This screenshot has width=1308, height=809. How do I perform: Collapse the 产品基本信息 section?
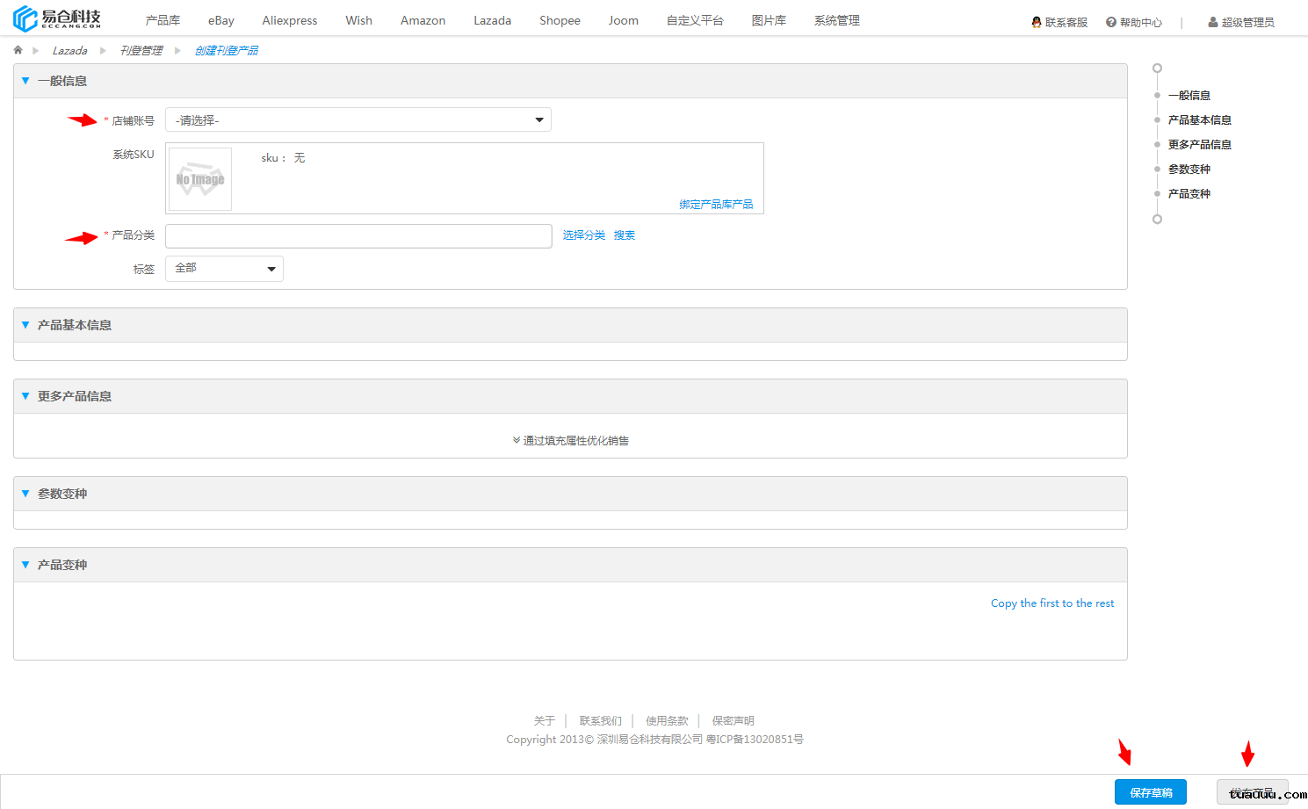(25, 325)
